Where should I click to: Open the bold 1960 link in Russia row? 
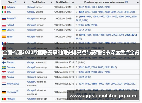click(82, 17)
